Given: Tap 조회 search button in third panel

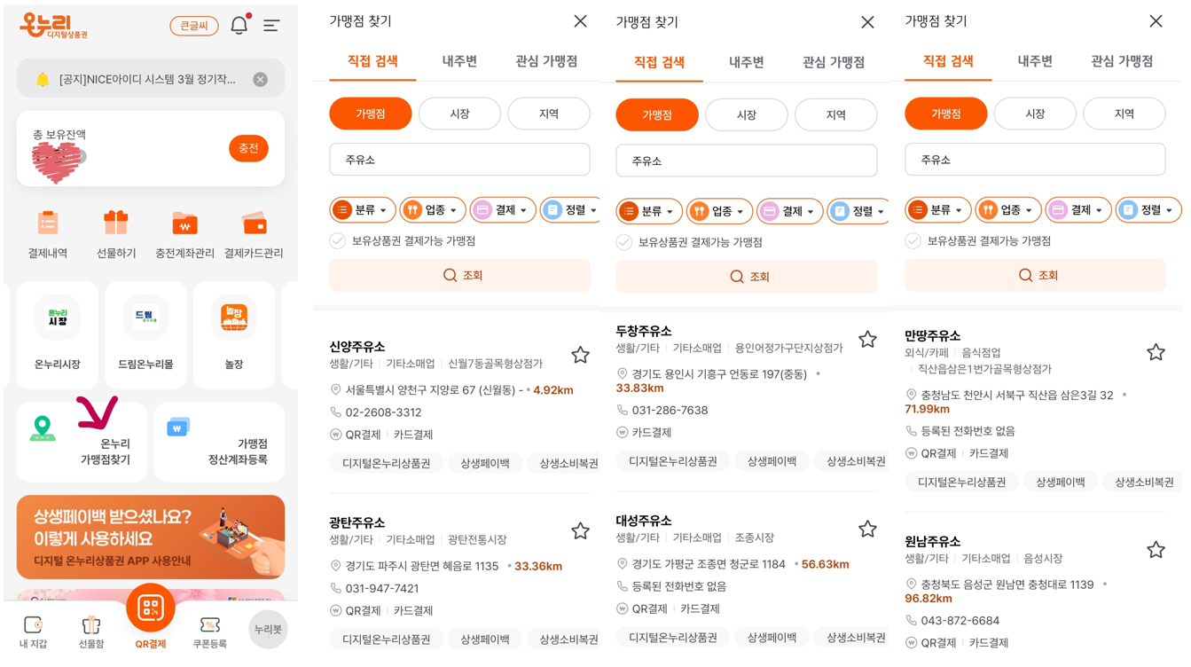Looking at the screenshot, I should pyautogui.click(x=1035, y=275).
